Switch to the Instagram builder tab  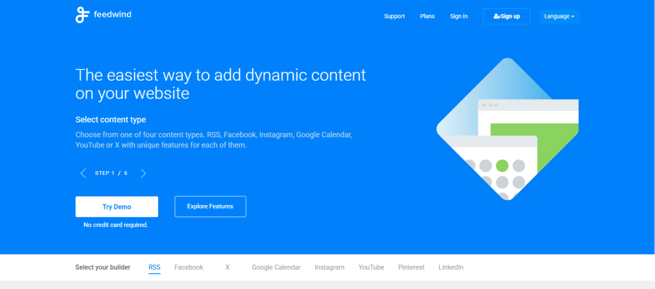[x=329, y=267]
